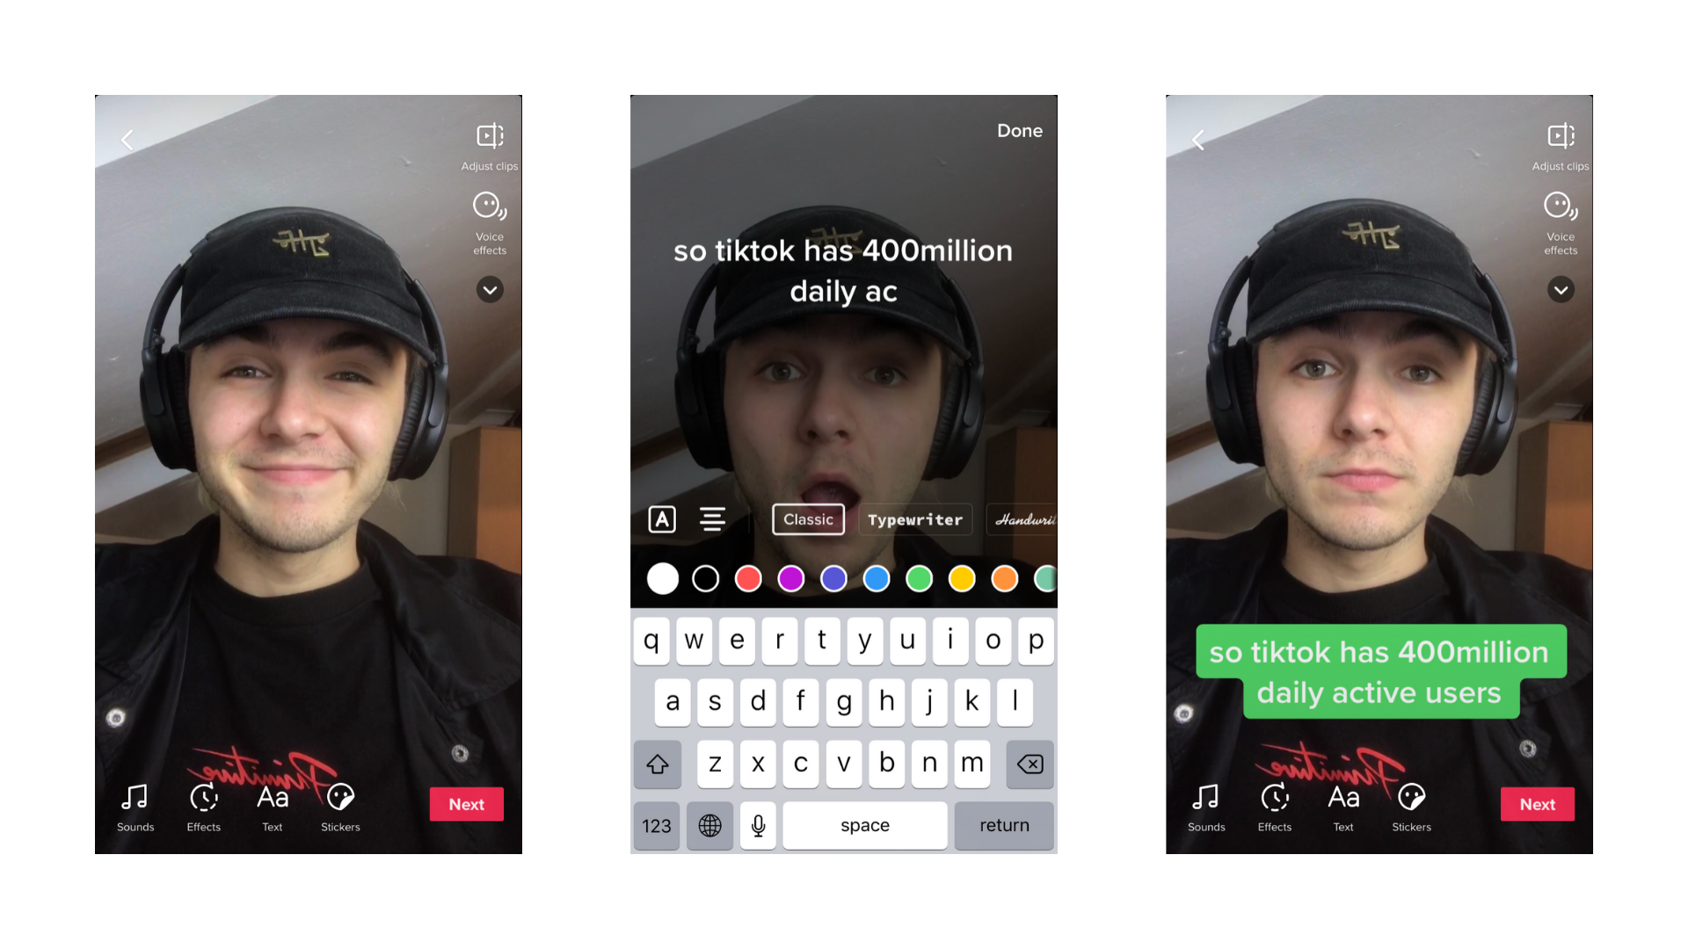Select the Typewriter font style tab
The image size is (1688, 949).
(916, 519)
